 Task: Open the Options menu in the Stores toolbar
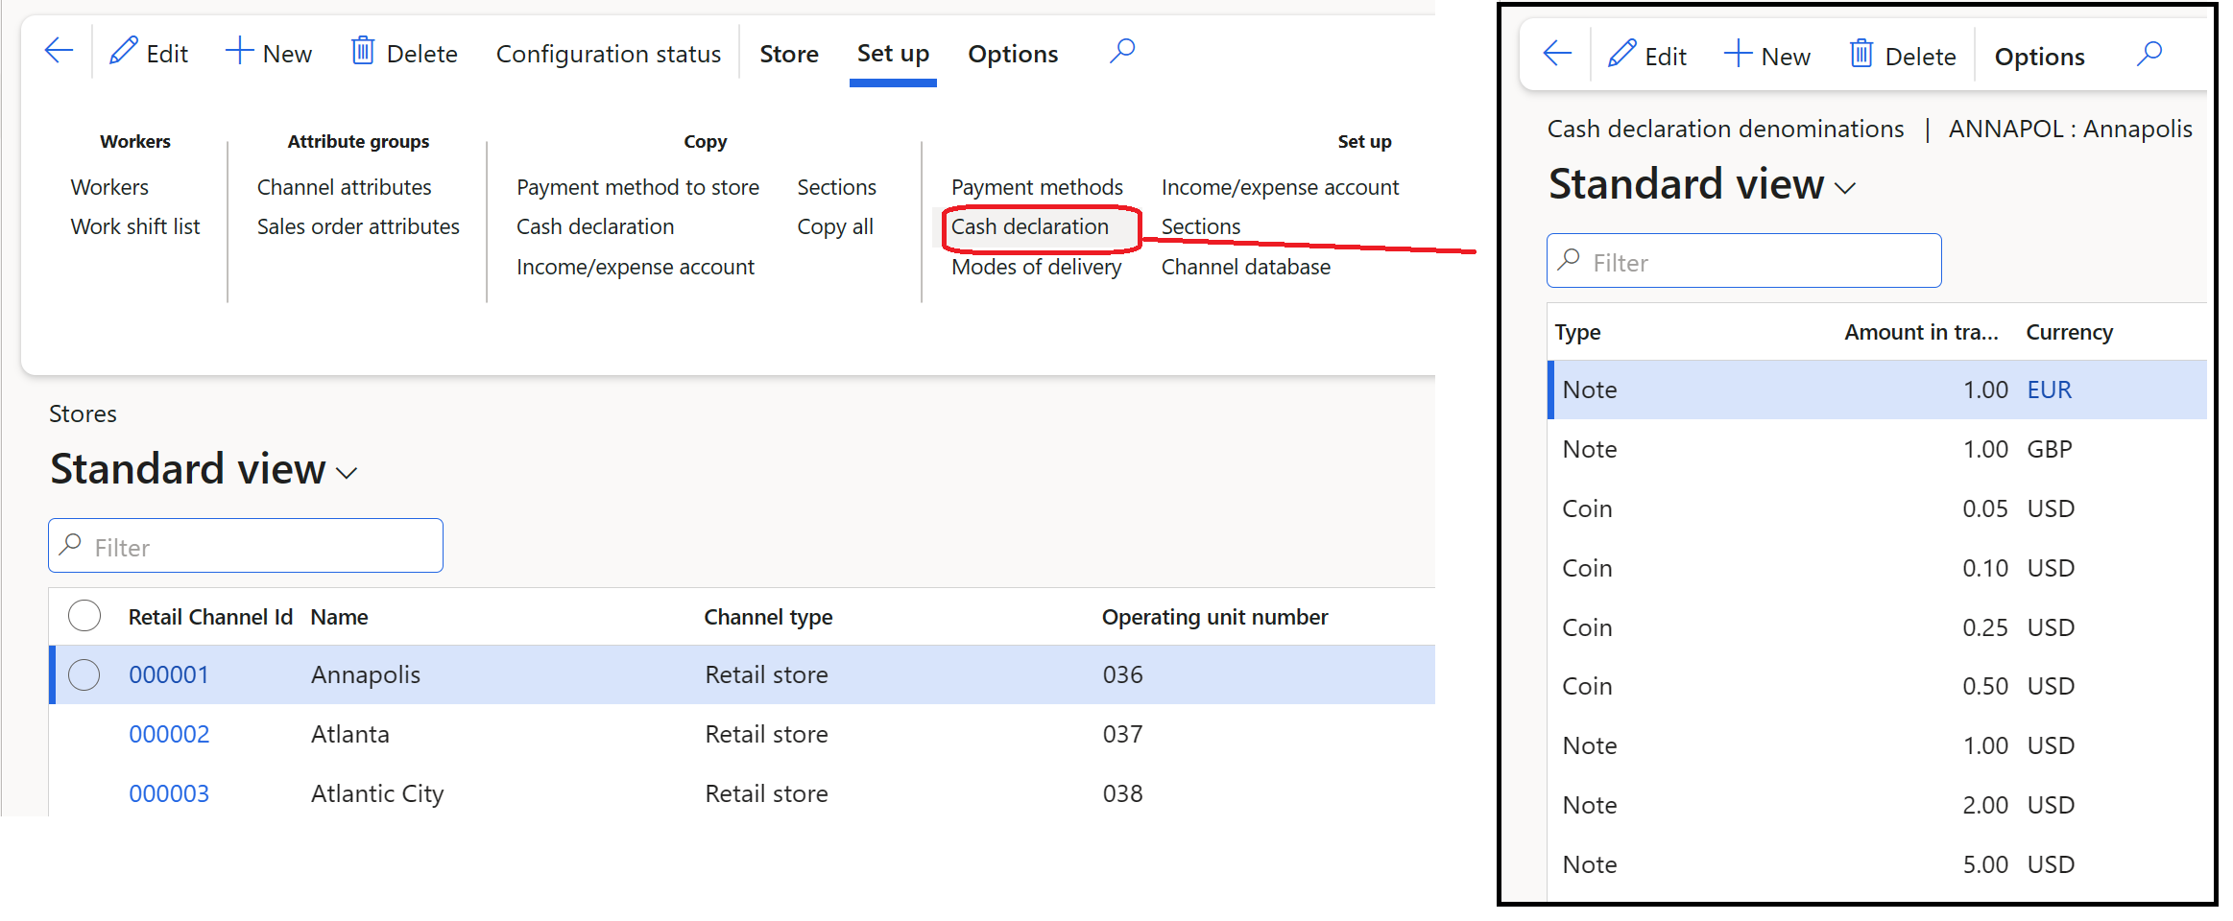(1012, 54)
